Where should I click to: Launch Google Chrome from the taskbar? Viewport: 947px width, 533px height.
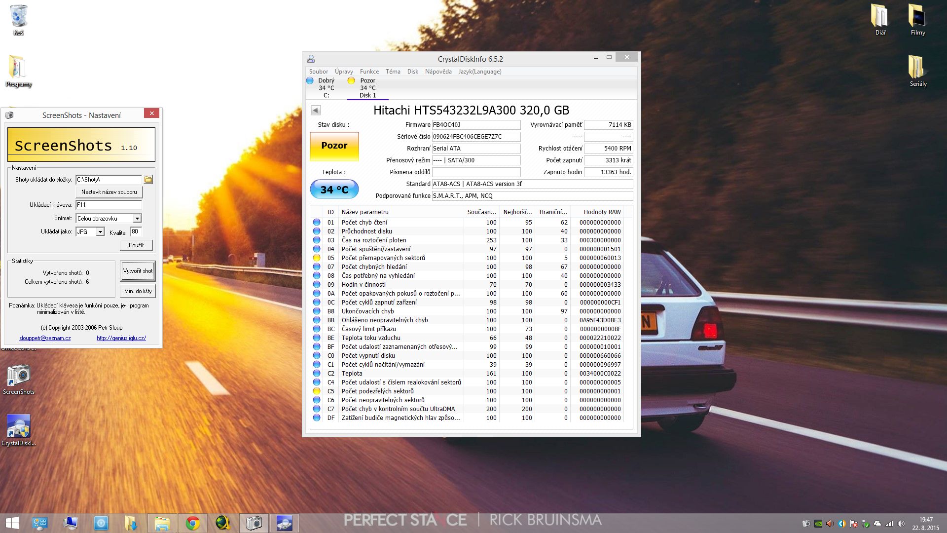pos(192,523)
